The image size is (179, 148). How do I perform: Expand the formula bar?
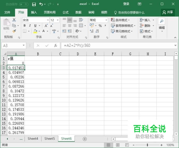[175, 45]
